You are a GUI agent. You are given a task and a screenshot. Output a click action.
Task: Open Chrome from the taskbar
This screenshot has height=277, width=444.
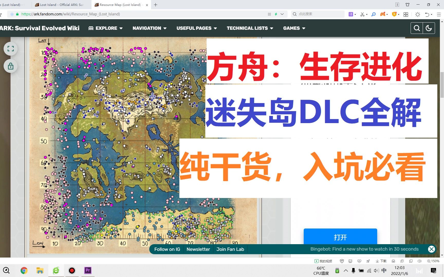click(24, 270)
